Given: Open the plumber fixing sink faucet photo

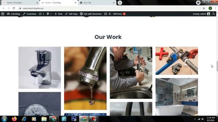Looking at the screenshot, I should 131,73.
